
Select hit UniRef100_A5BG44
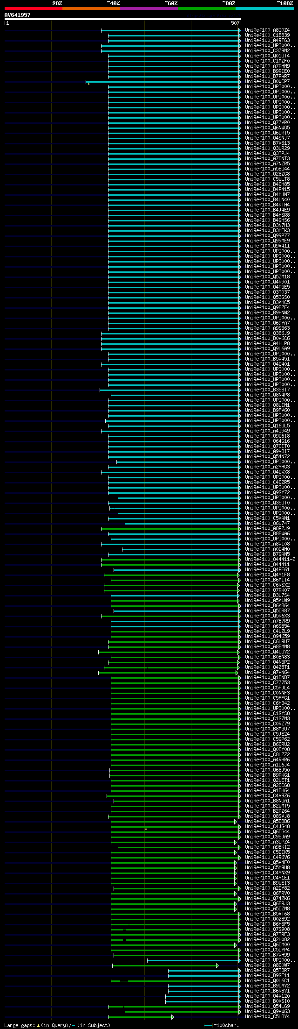pos(267,169)
